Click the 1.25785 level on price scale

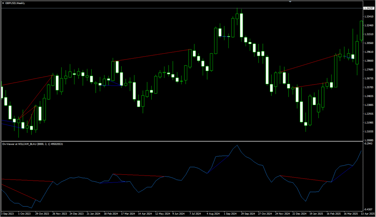[x=369, y=87]
